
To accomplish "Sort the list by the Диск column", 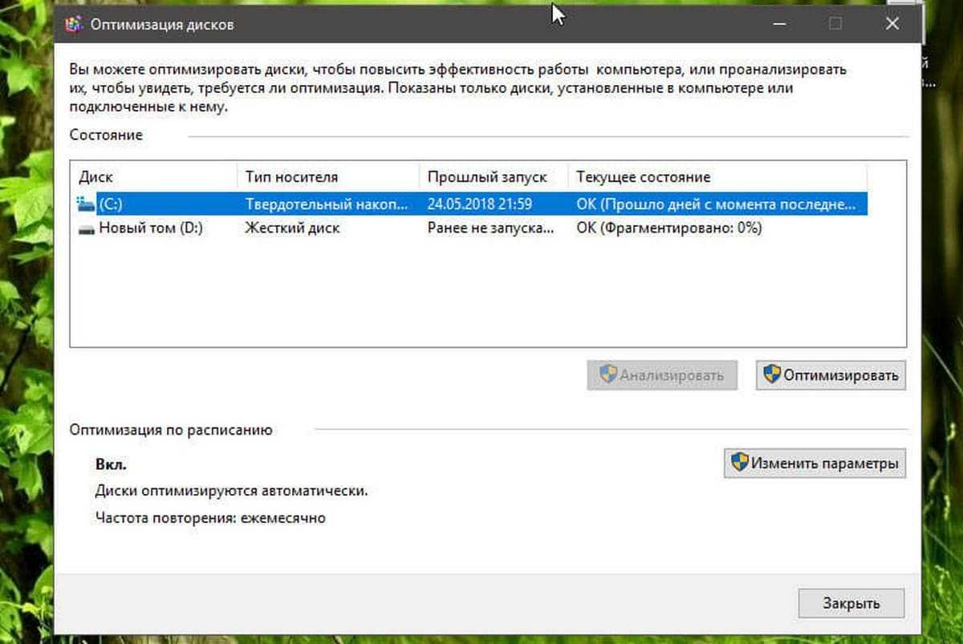I will click(152, 176).
